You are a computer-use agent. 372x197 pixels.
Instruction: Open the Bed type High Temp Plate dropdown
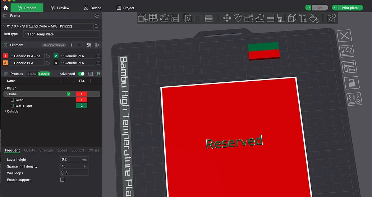61,34
